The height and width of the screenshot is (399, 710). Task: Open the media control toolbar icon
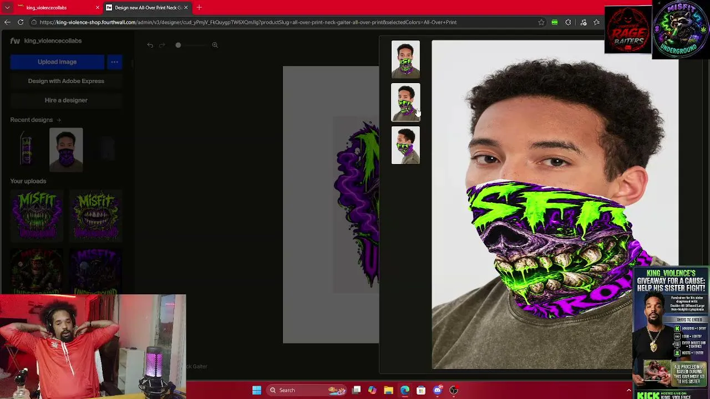tap(584, 22)
